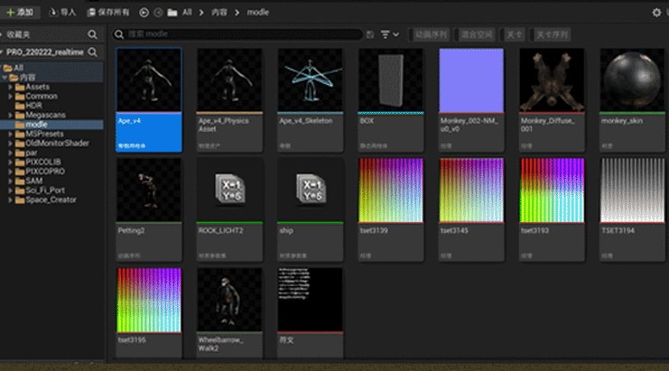Image resolution: width=669 pixels, height=371 pixels.
Task: Collapse the PRO_220222_realtime section
Action: click(1, 52)
